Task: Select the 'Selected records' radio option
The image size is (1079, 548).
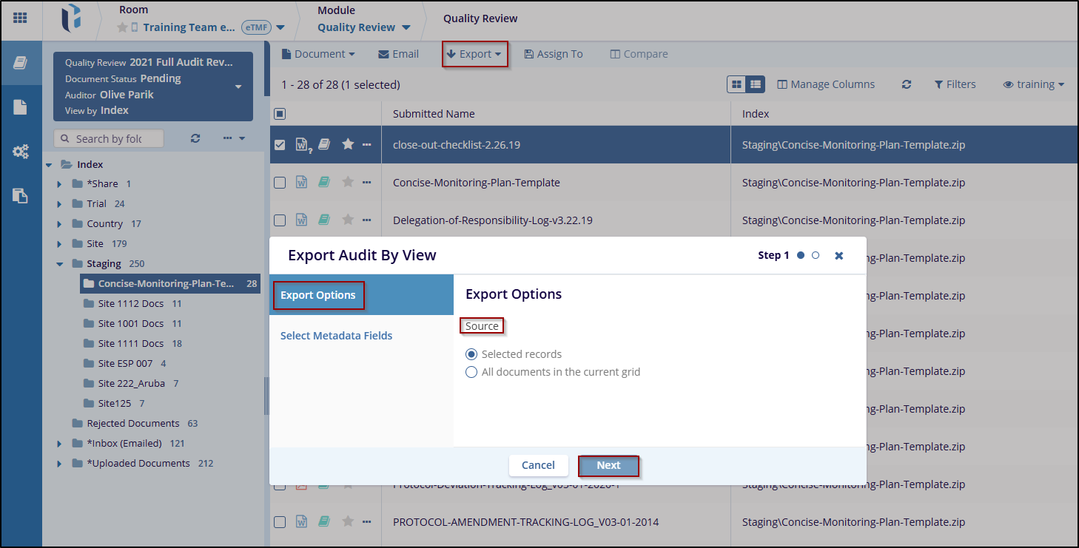Action: pos(471,354)
